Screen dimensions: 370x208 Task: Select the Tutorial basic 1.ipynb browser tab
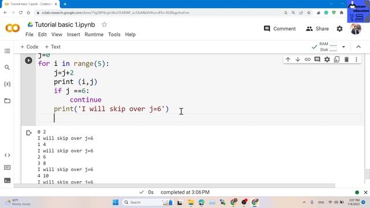(x=30, y=4)
